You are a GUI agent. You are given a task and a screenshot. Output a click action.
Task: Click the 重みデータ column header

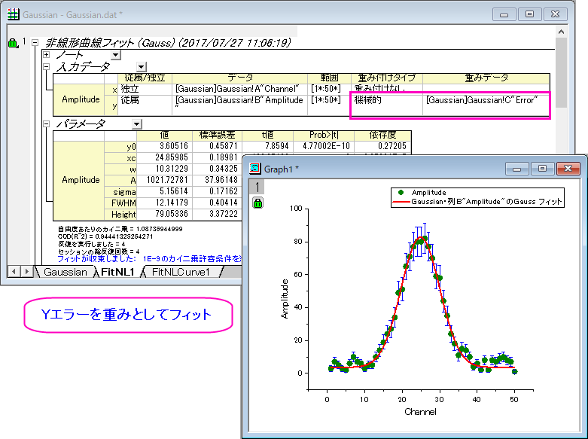[486, 78]
